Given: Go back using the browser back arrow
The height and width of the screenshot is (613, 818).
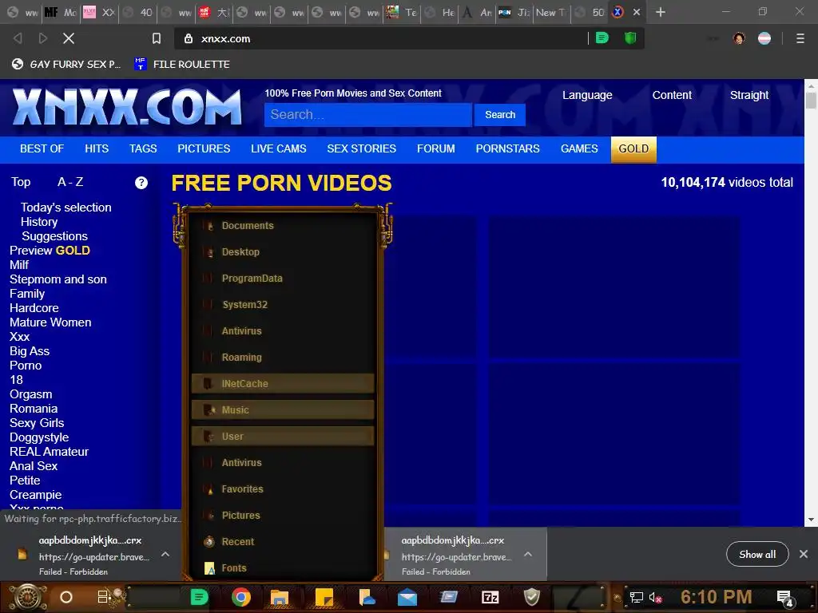Looking at the screenshot, I should (x=18, y=38).
